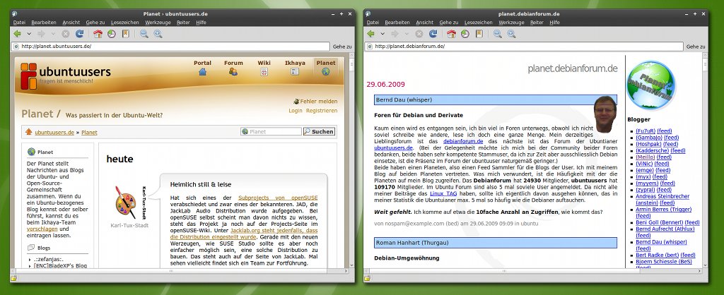Open Subprojects von openSUSE link
The image size is (724, 295).
pos(278,198)
